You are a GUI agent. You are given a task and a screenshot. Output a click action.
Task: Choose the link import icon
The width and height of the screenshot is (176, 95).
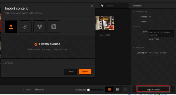[x=25, y=27]
